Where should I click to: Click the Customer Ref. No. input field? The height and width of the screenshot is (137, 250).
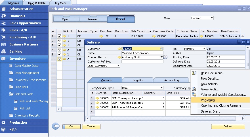142,61
